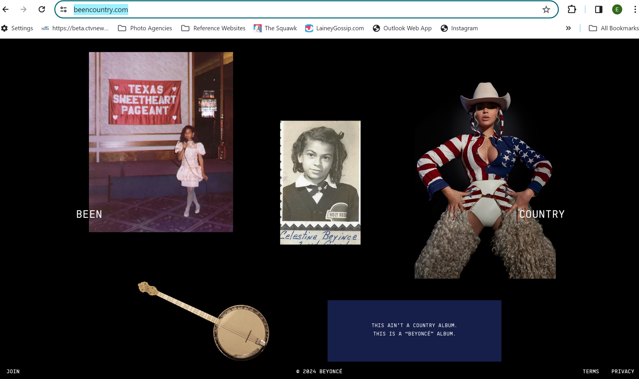Open Chrome three-dot menu
Screen dimensions: 639x379
pyautogui.click(x=635, y=10)
